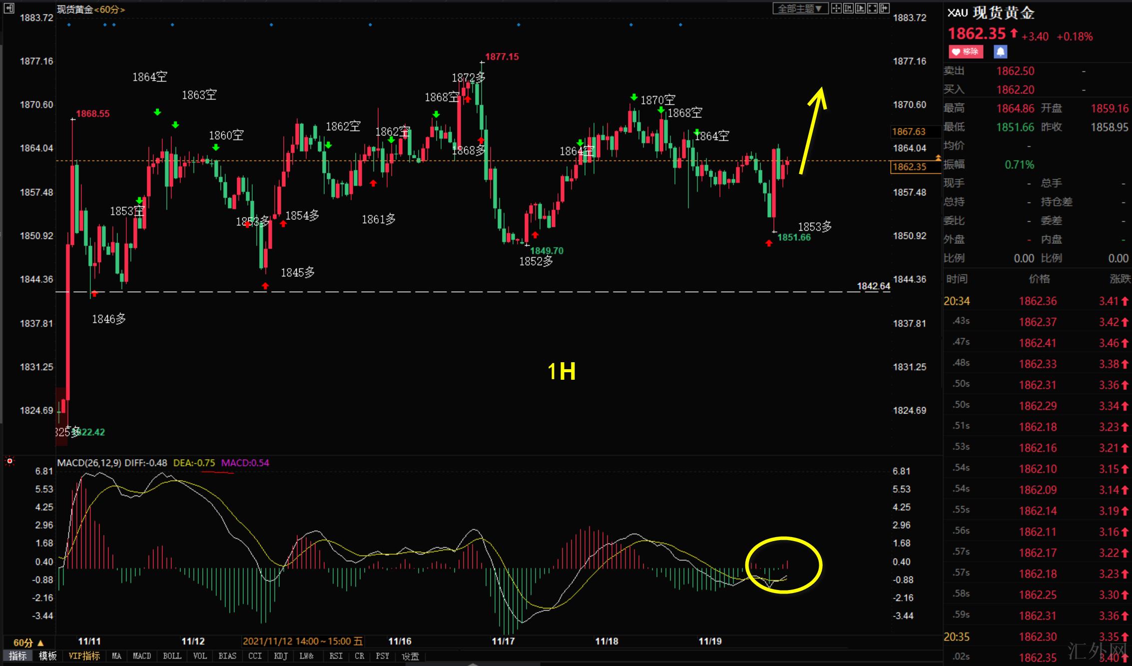The image size is (1132, 666).
Task: Click the 移除 favorite heart button
Action: [966, 51]
